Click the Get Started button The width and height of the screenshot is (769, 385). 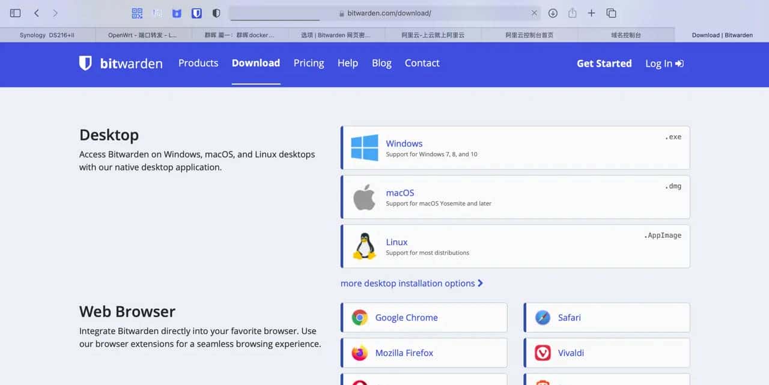(x=604, y=64)
